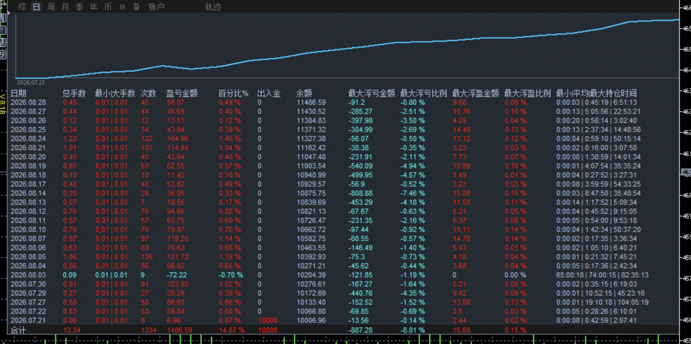Click the 最大浮盈金额 column header
Image resolution: width=691 pixels, height=344 pixels.
(476, 93)
